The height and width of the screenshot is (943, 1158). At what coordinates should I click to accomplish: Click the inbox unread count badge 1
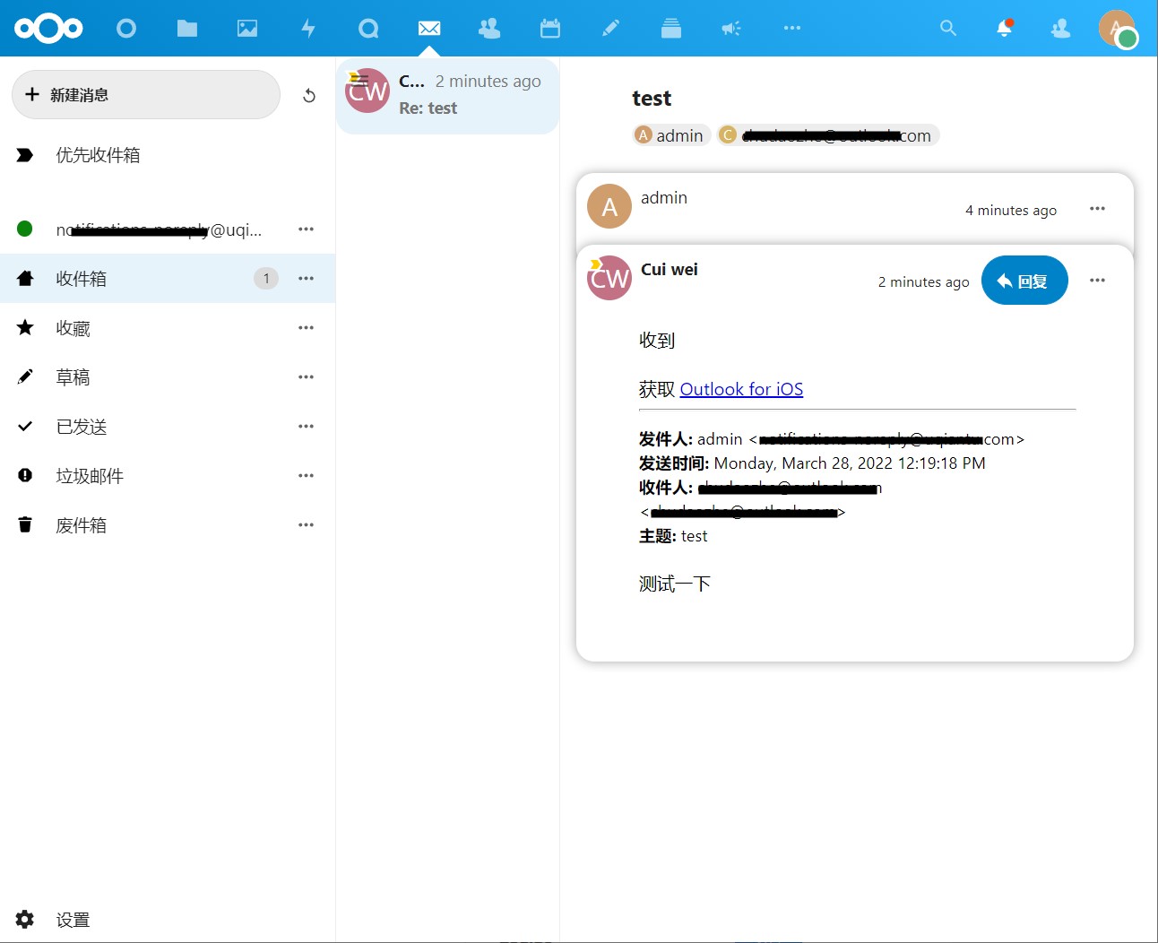pos(266,279)
